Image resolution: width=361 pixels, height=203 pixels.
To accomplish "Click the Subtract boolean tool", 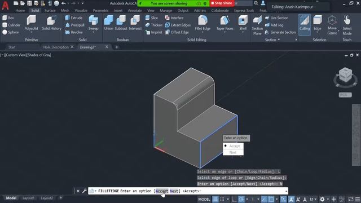I will click(x=121, y=23).
